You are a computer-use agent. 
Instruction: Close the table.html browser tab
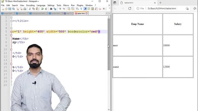pyautogui.click(x=155, y=3)
